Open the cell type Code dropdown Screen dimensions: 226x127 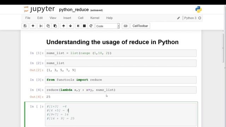107,26
